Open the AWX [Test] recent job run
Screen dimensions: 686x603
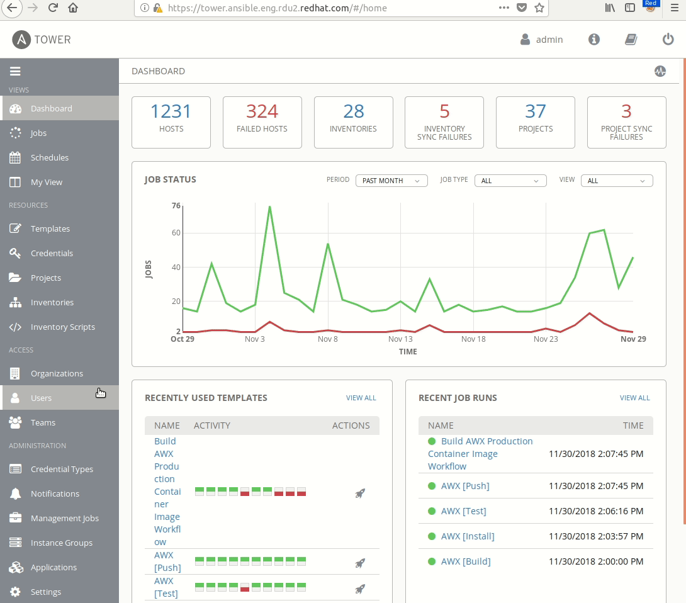click(464, 511)
